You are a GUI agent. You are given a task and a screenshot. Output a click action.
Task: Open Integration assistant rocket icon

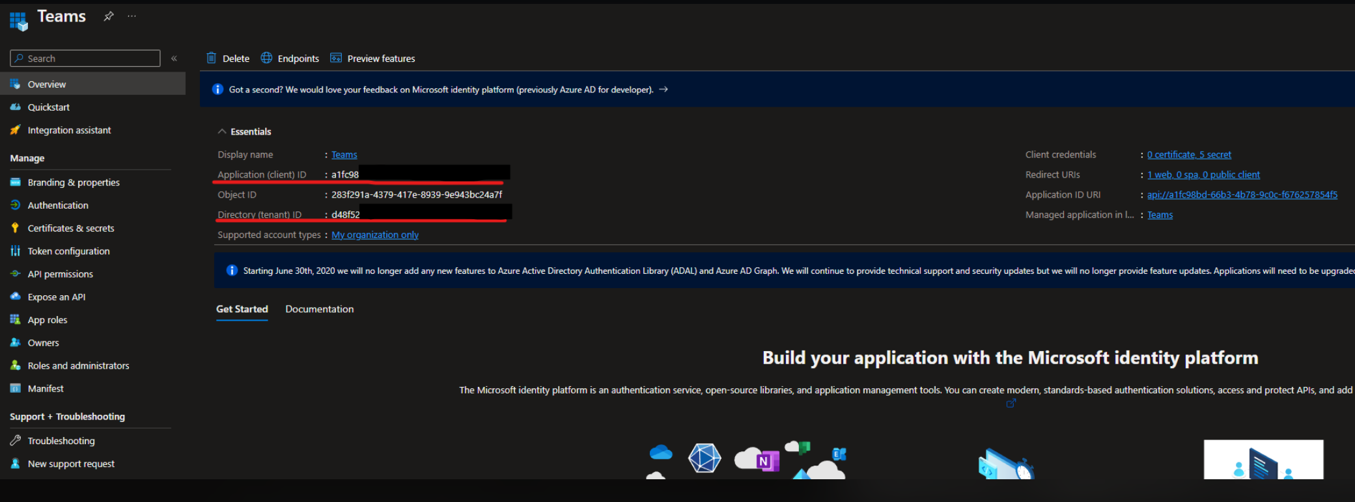(x=15, y=130)
